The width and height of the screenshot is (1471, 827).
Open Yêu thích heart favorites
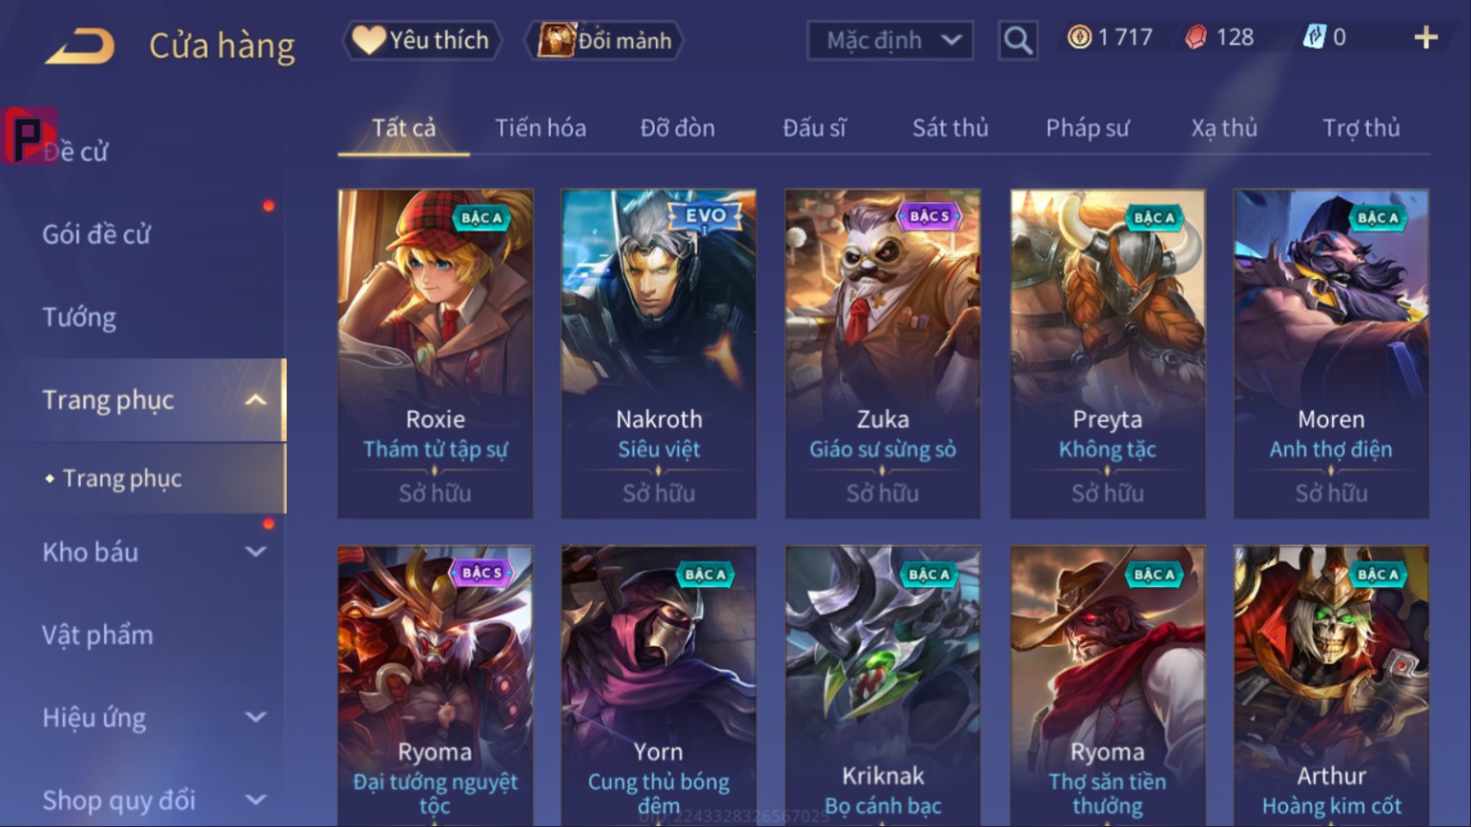pos(421,40)
